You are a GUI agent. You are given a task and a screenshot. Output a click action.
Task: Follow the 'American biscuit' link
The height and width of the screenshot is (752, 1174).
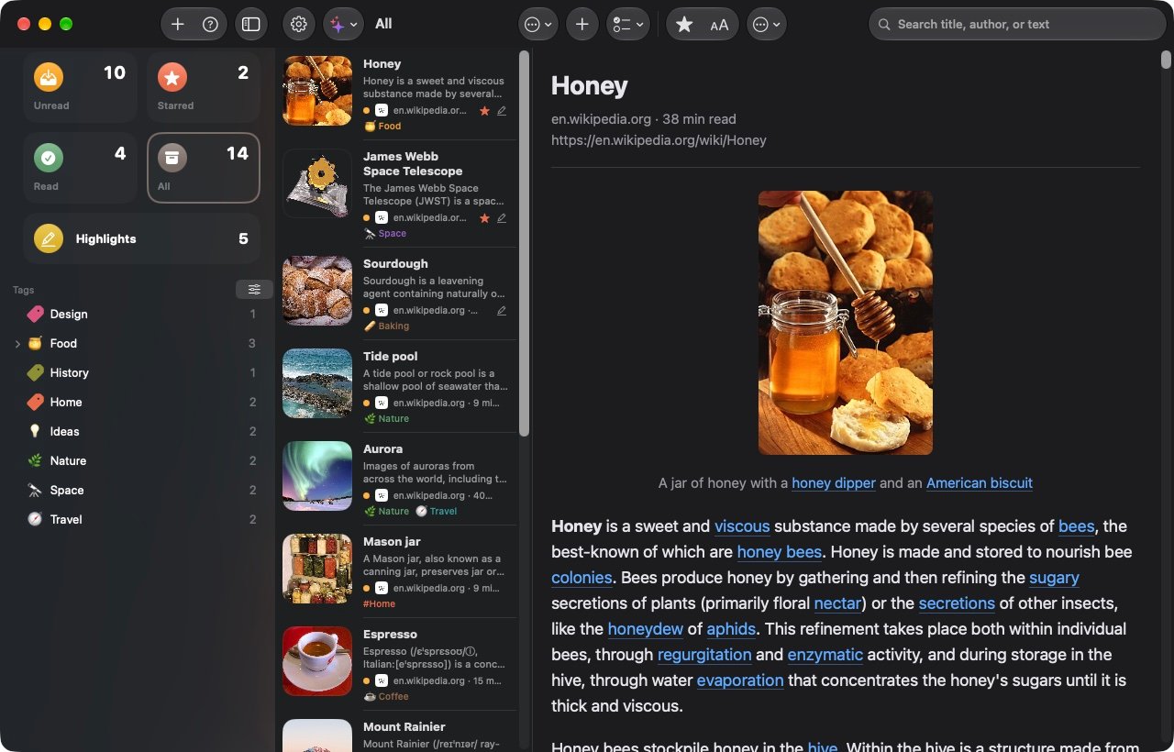point(980,483)
